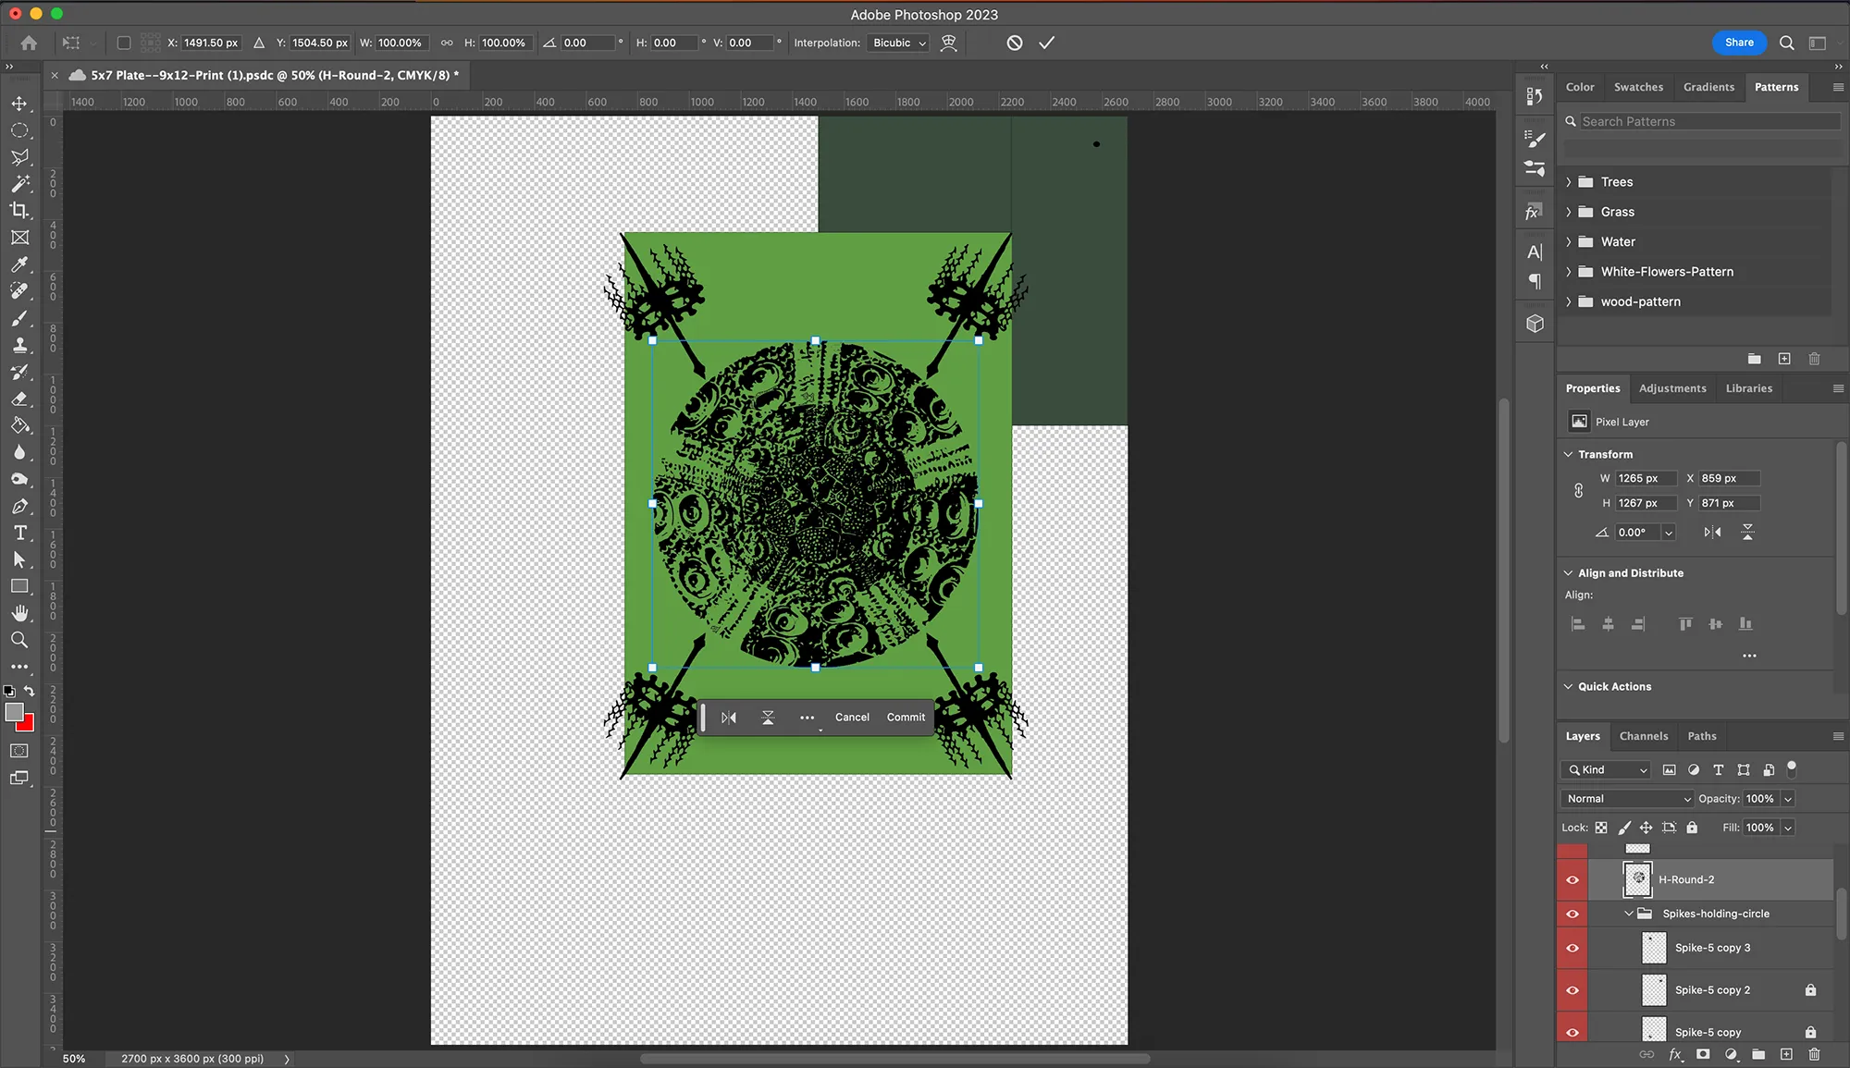1850x1068 pixels.
Task: Select the Move tool
Action: [19, 104]
